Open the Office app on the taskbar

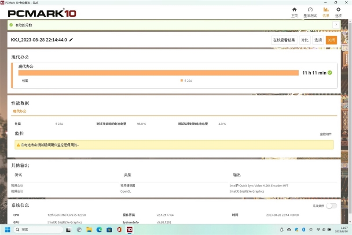(x=119, y=230)
